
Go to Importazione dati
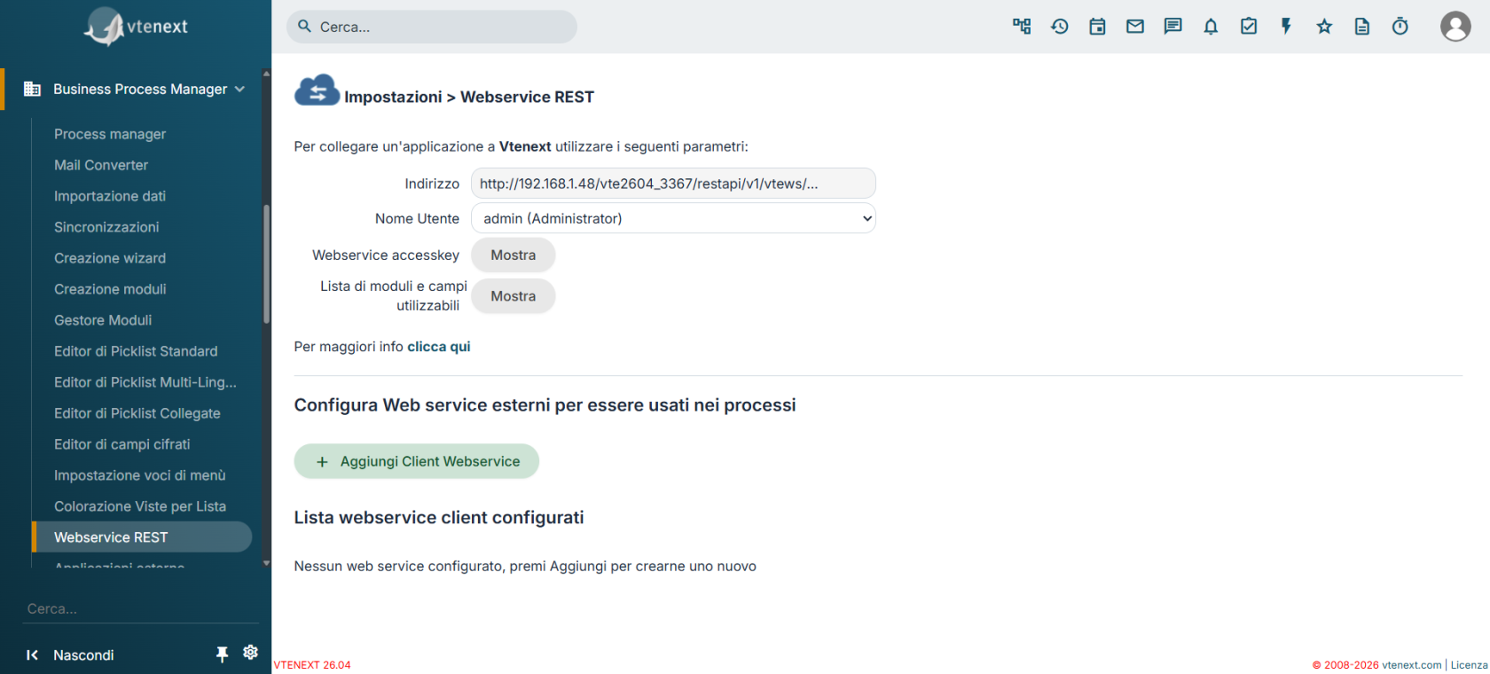110,196
